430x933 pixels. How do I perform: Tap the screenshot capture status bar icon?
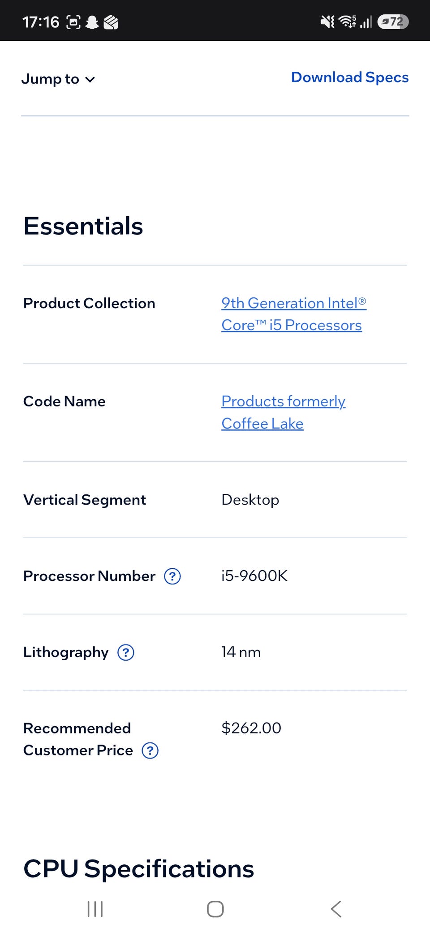click(73, 22)
